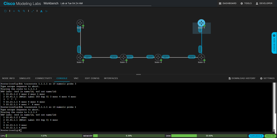Click the Status OK indicator
Screen dimensions: 277x138
click(270, 136)
